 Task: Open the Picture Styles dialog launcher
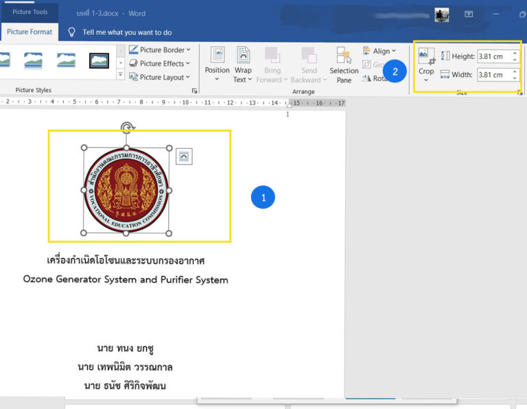point(194,91)
